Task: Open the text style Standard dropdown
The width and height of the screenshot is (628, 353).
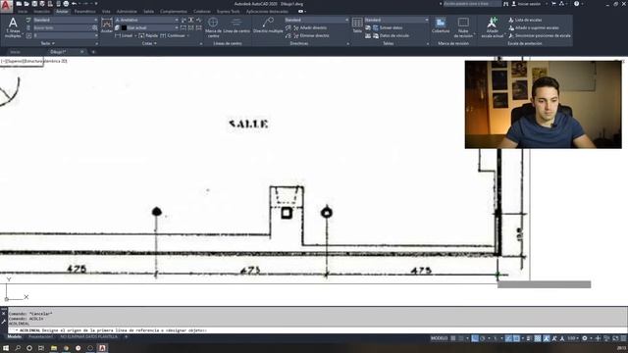Action: [65, 20]
